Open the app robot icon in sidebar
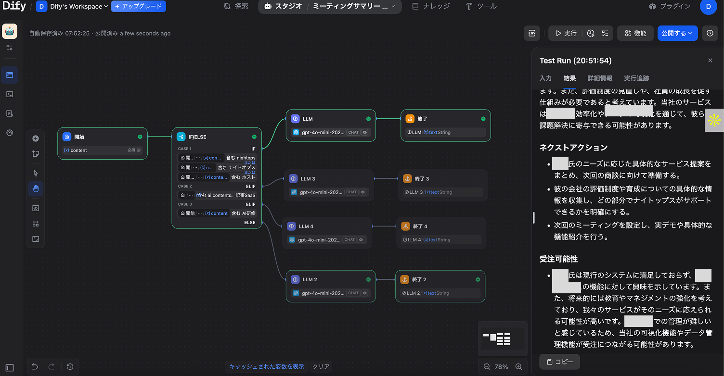The image size is (724, 376). click(10, 31)
